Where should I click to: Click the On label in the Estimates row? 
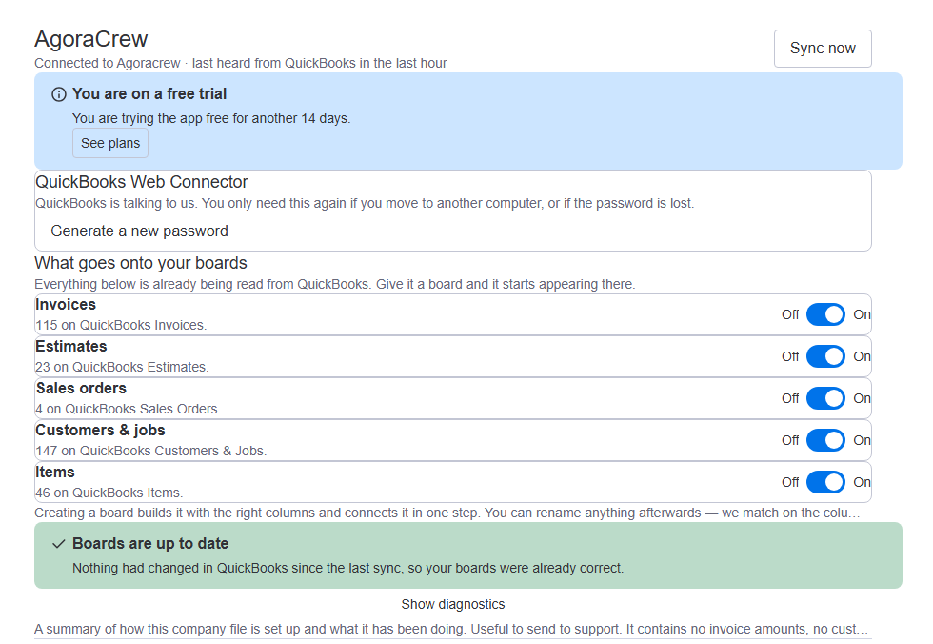point(862,356)
